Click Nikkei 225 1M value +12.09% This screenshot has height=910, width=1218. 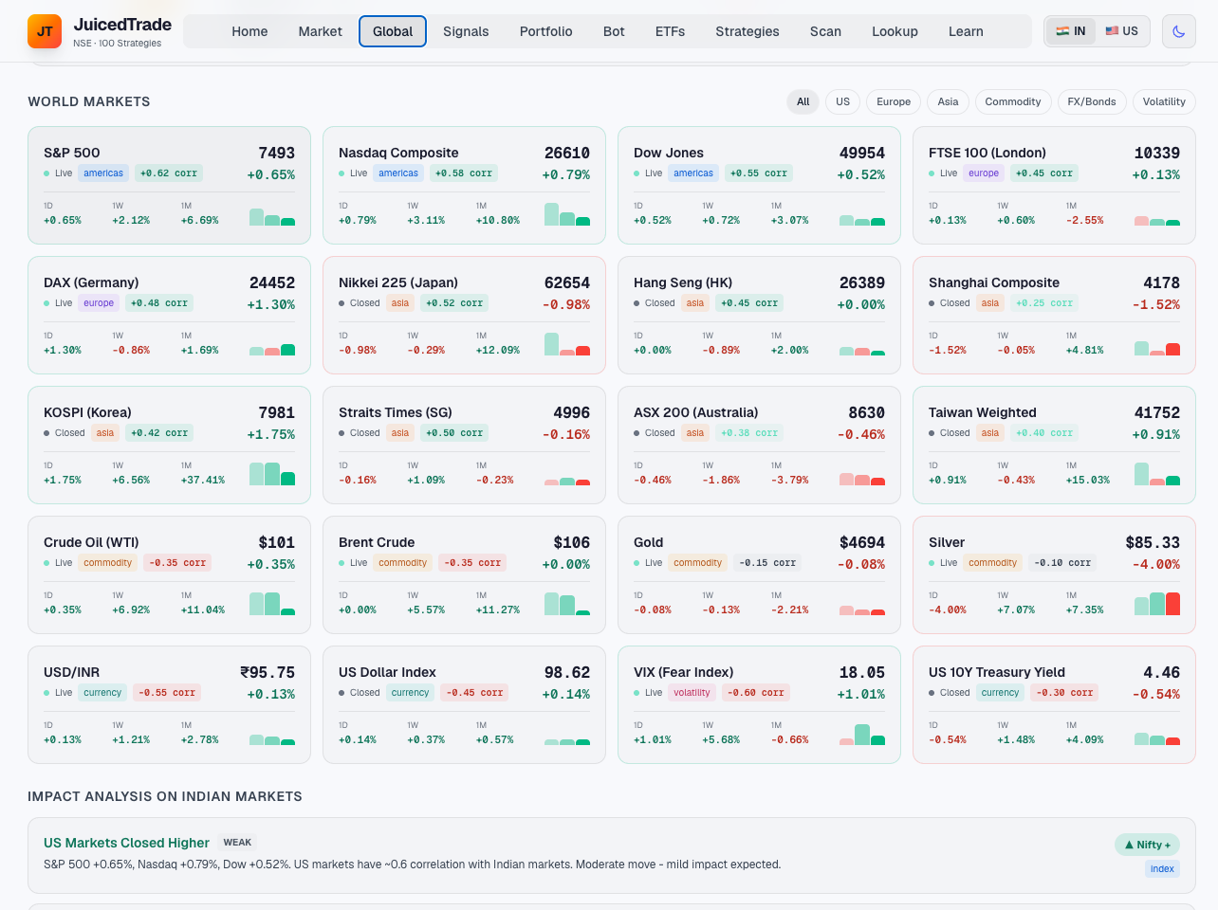coord(497,350)
